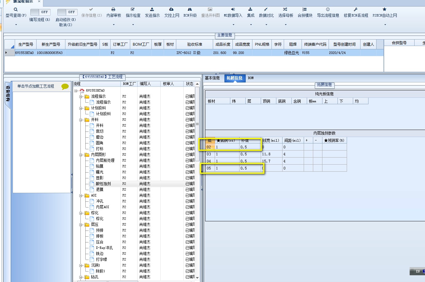Viewport: 425px width, 282px height.
Task: Close the 新流程指示 tab
Action: (39, 2)
